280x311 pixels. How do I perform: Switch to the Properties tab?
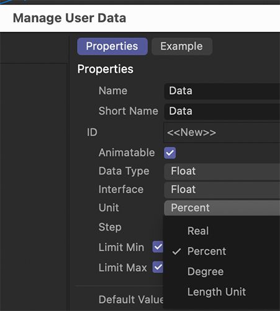point(112,46)
